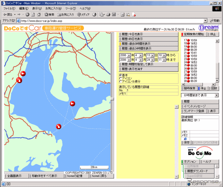The width and height of the screenshot is (223, 187).
Task: Click イベントメッセージ button
Action: point(200,106)
